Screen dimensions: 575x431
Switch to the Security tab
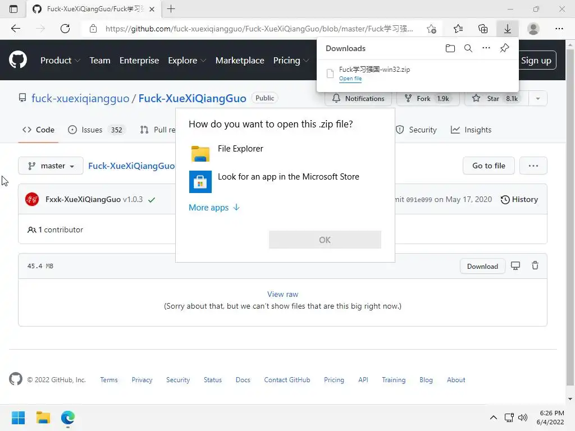[x=416, y=130]
